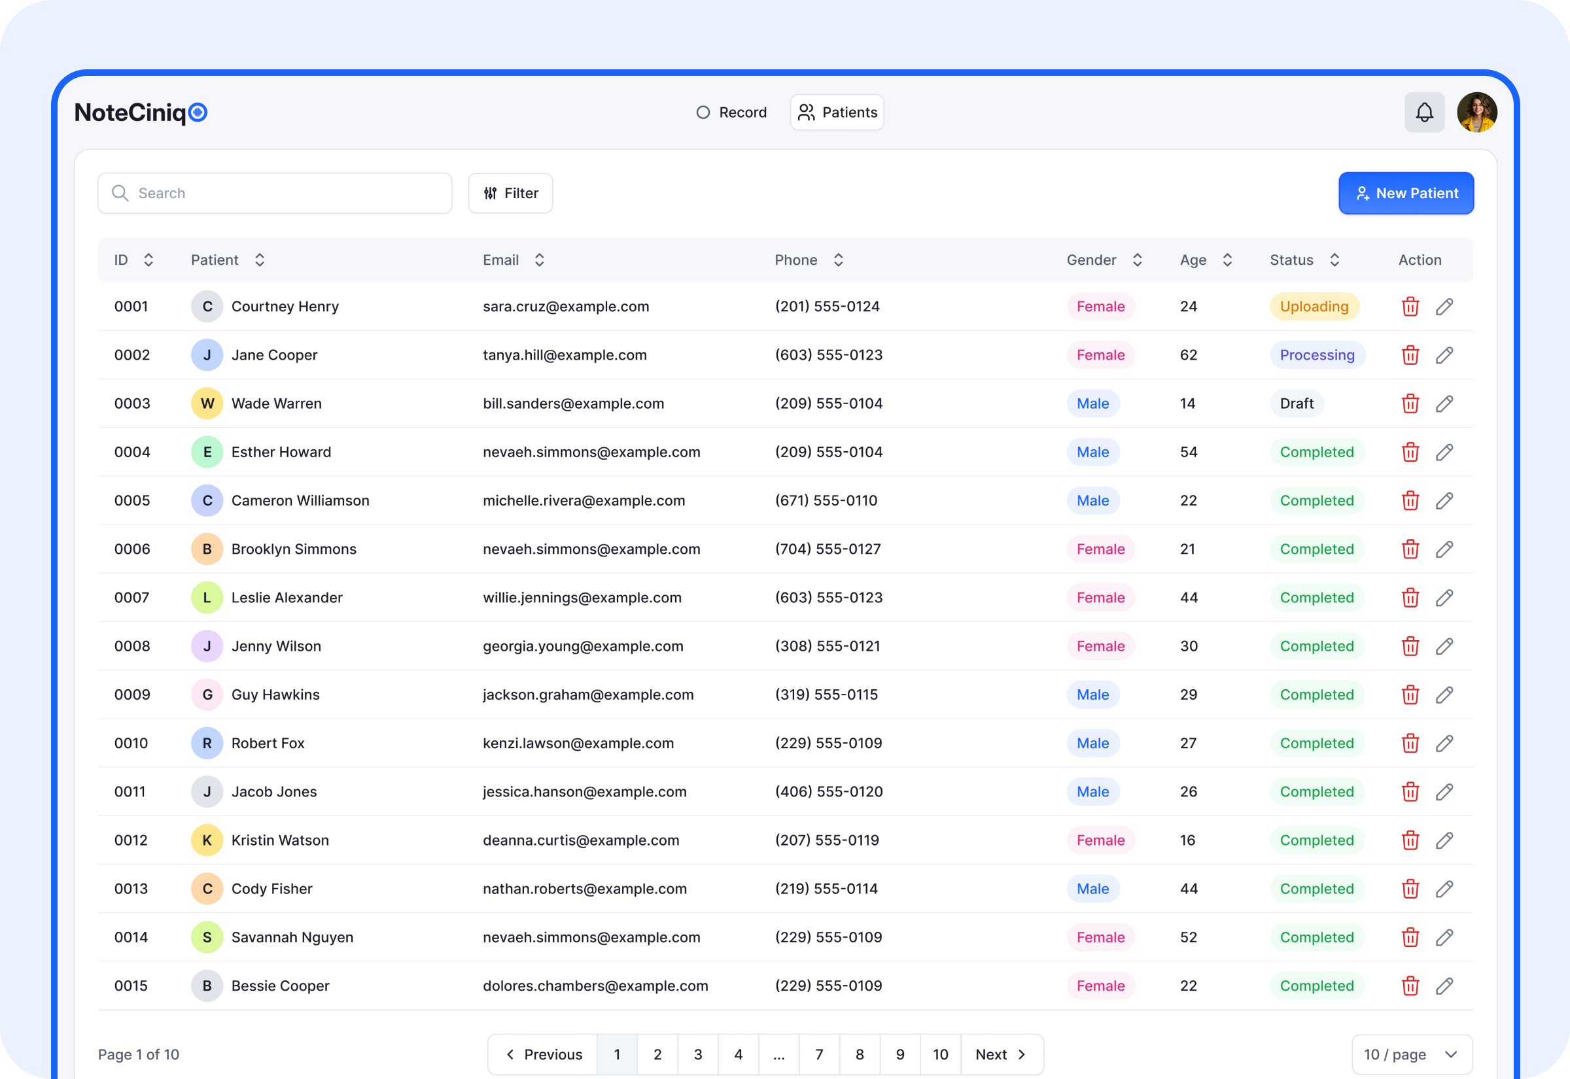The width and height of the screenshot is (1570, 1079).
Task: Click the NoteCiniq logo
Action: point(140,112)
